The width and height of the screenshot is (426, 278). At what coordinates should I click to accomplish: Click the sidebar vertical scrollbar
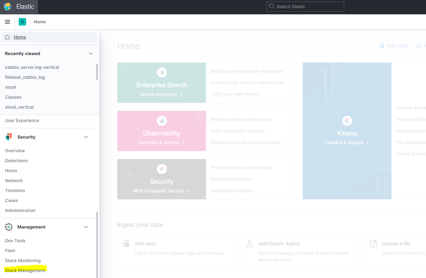tap(97, 245)
